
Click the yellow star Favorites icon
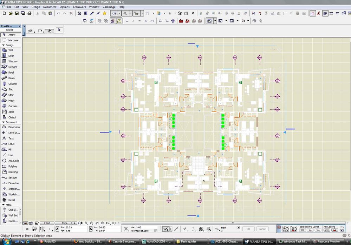[104, 13]
